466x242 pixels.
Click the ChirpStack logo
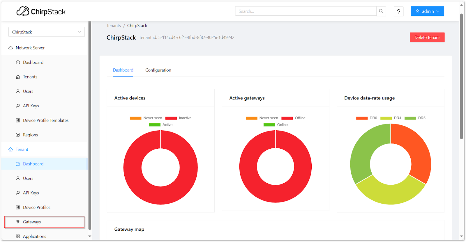[41, 11]
